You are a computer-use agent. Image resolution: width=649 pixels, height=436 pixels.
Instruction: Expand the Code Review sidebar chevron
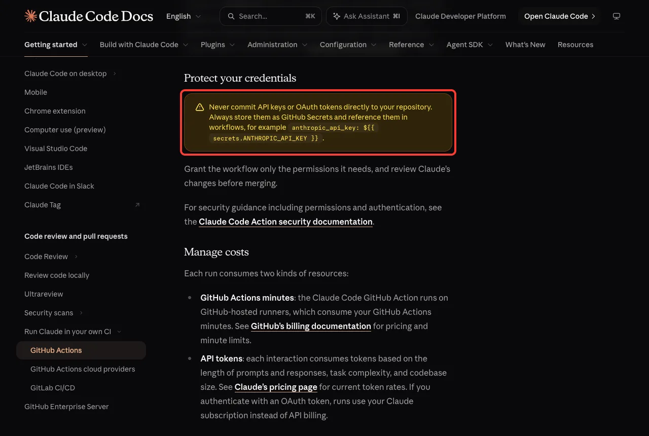[76, 257]
